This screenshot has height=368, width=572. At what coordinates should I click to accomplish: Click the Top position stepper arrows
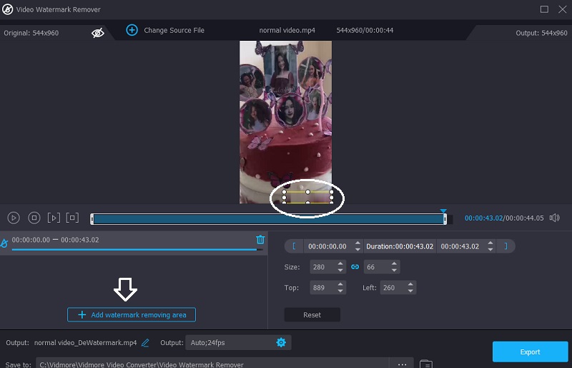pos(340,288)
